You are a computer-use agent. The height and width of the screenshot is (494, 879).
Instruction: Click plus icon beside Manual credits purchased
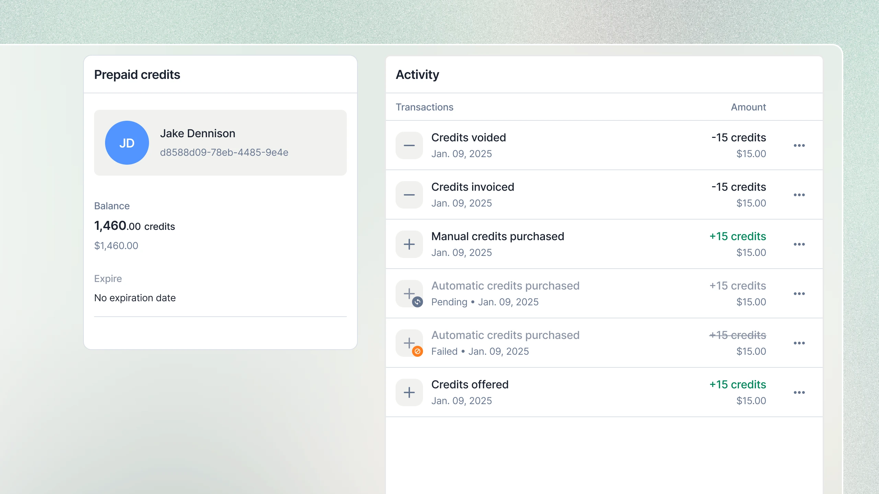[409, 244]
